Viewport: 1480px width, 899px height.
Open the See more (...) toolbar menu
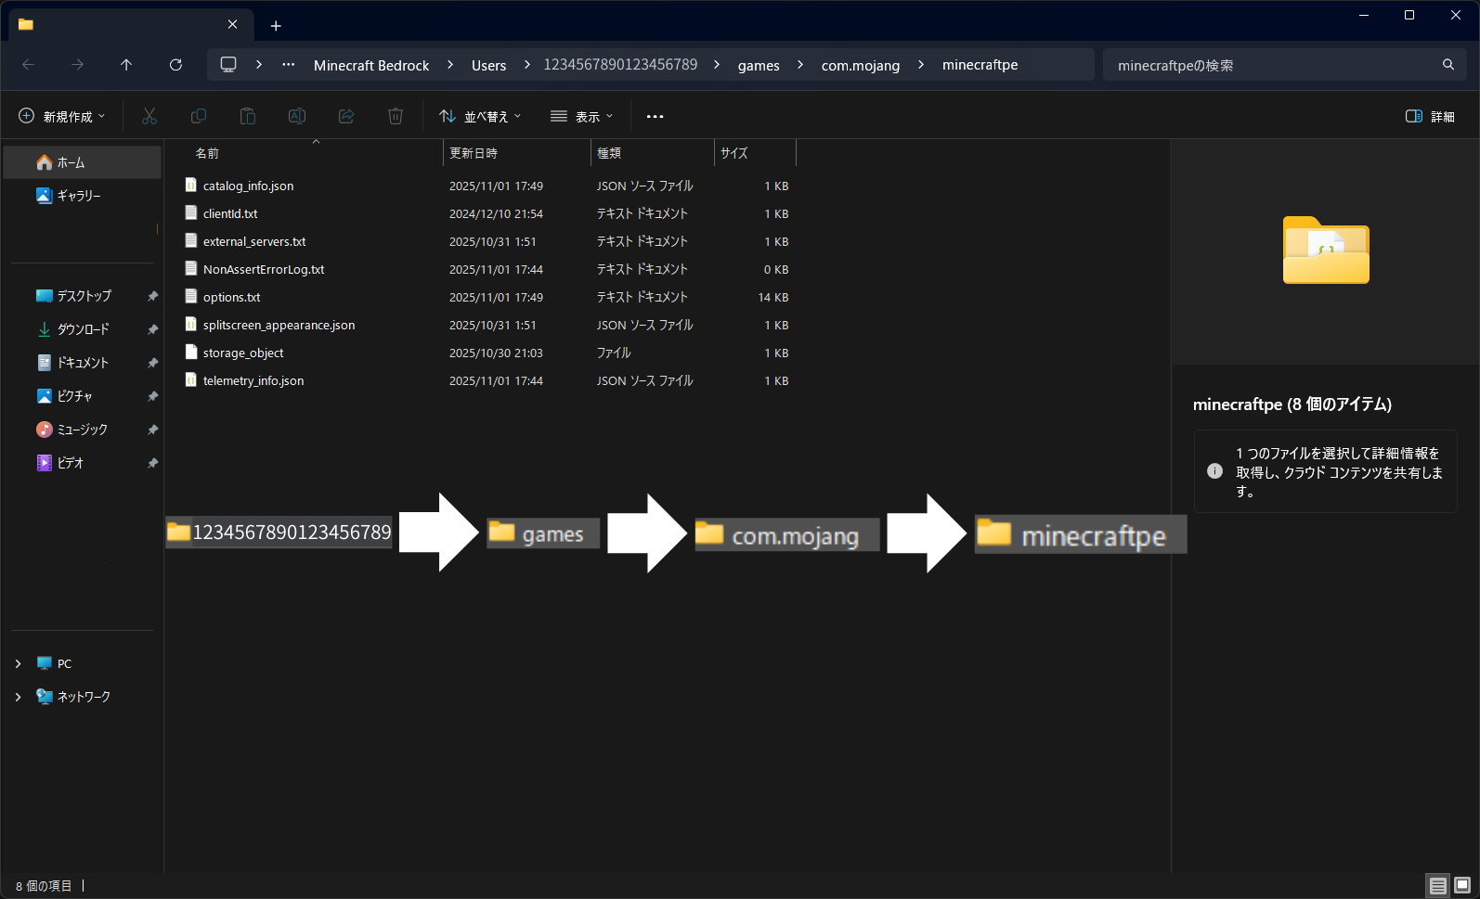(655, 116)
